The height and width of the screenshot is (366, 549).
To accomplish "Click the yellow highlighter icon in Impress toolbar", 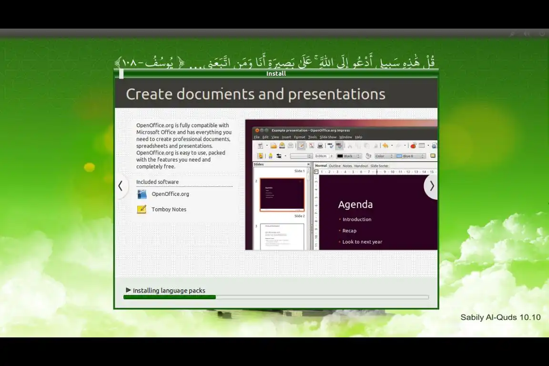I will pyautogui.click(x=270, y=156).
